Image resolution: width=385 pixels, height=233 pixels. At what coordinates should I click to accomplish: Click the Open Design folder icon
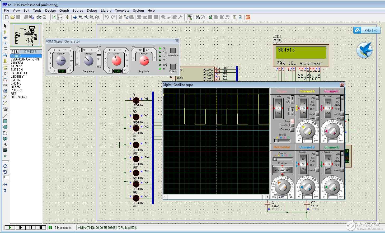[12, 17]
